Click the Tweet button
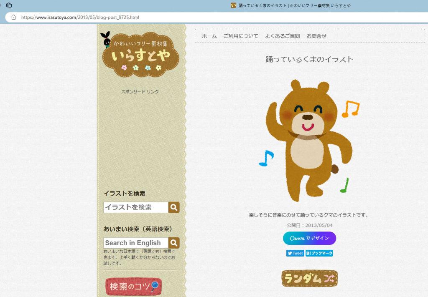The image size is (428, 297). 295,253
